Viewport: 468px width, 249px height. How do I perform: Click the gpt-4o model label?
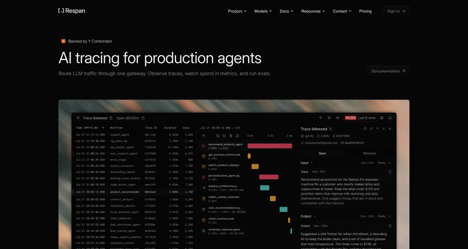[309, 136]
